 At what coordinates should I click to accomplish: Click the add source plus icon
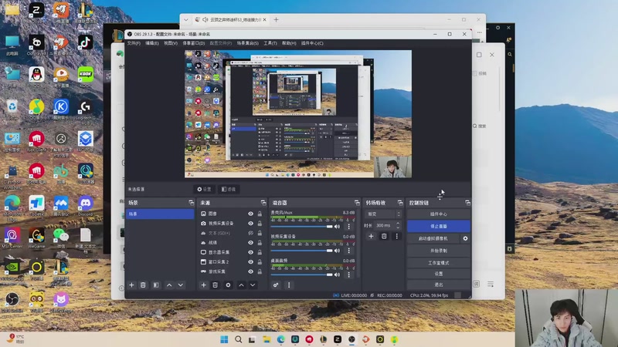point(204,285)
